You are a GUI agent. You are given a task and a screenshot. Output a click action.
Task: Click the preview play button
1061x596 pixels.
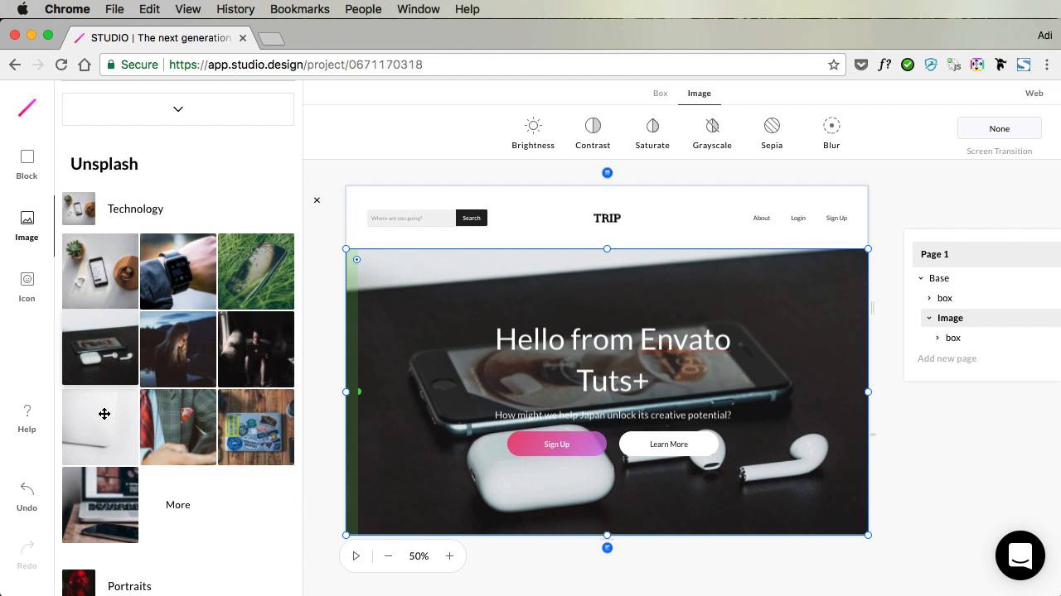356,556
